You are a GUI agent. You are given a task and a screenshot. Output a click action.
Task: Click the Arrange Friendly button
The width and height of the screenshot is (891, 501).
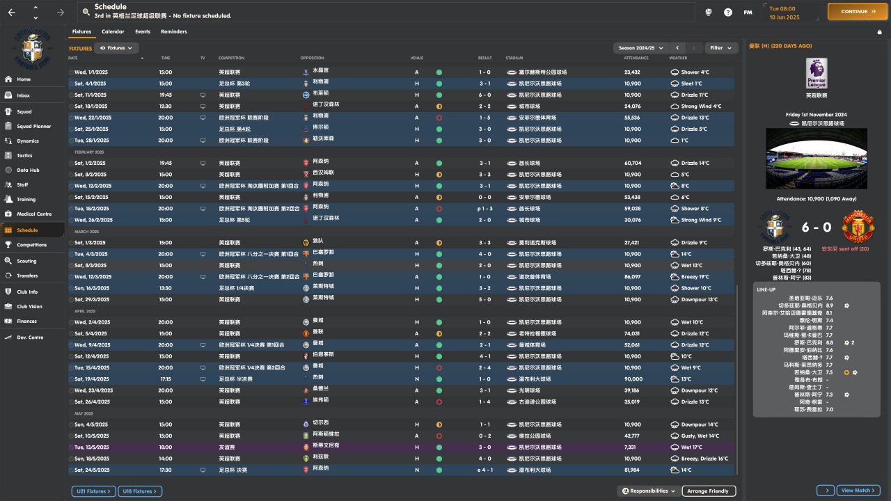(x=708, y=491)
